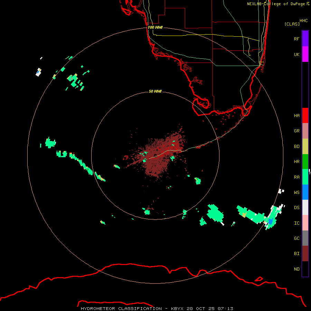Click the 'DS' legend label text
Viewport: 311px width, 311px height.
click(x=296, y=207)
